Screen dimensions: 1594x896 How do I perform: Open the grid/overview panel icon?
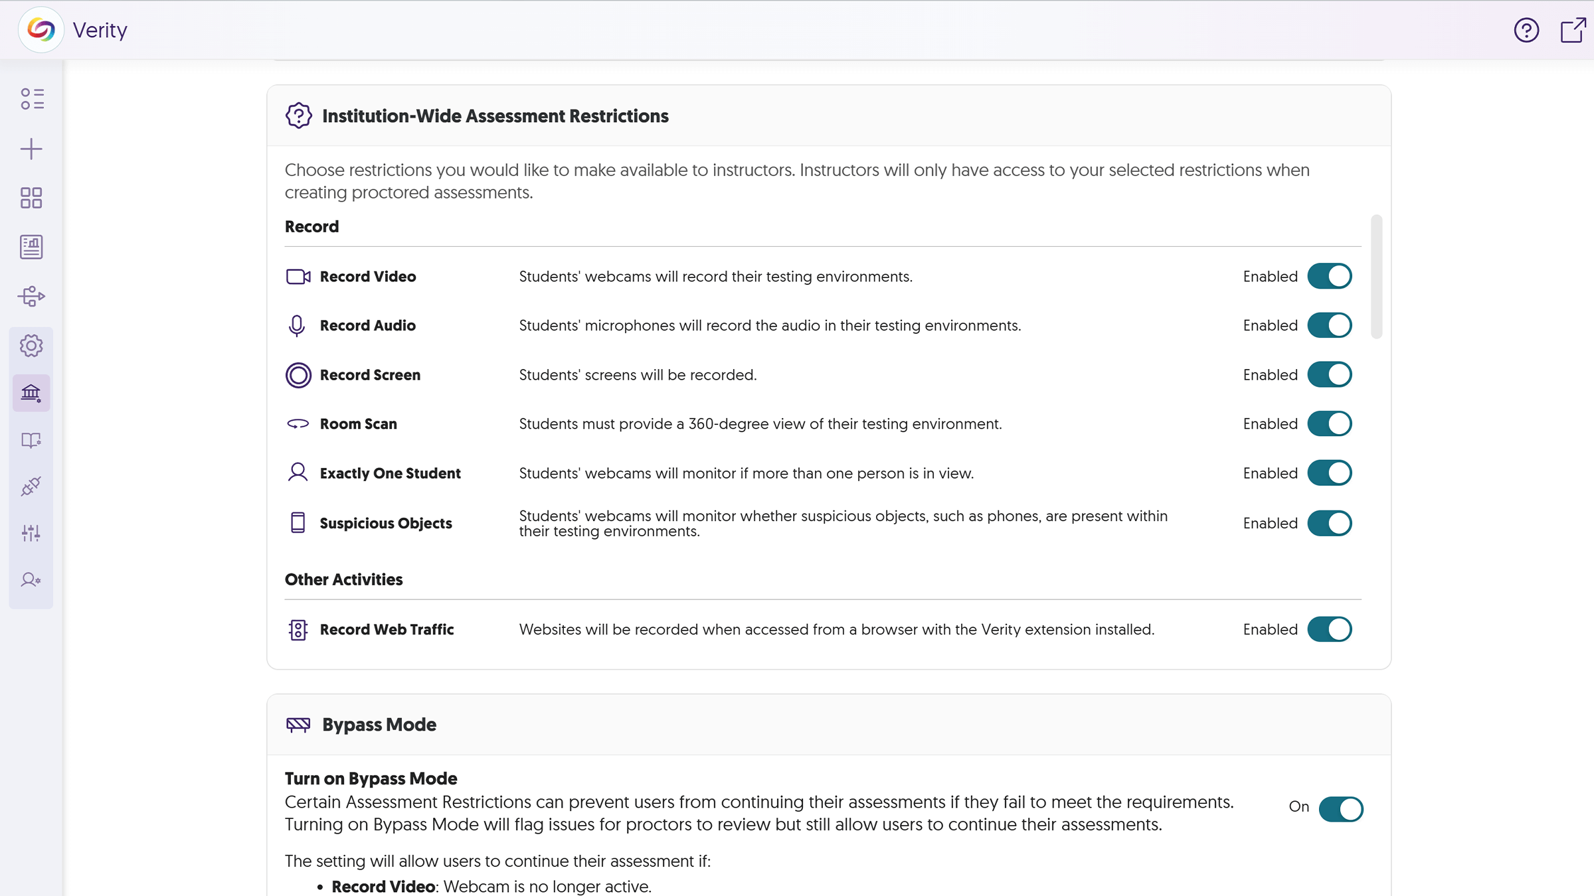[x=31, y=198]
